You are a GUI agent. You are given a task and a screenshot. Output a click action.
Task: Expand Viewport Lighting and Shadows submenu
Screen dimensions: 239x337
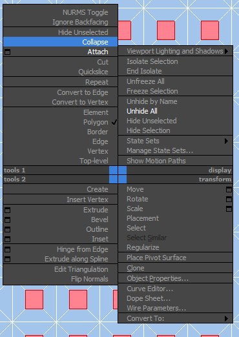(176, 51)
